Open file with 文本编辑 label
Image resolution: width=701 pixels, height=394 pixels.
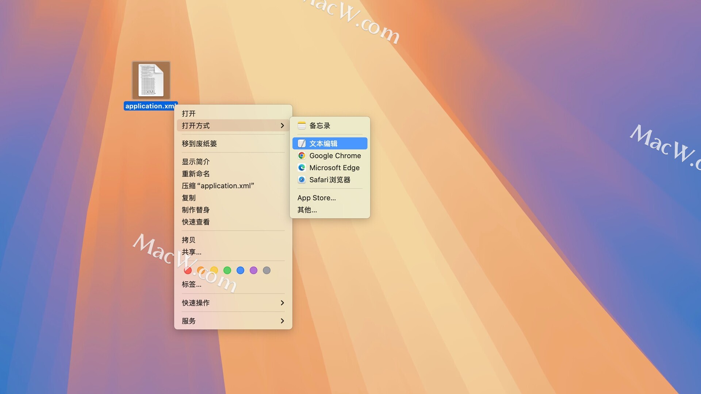[x=323, y=143]
